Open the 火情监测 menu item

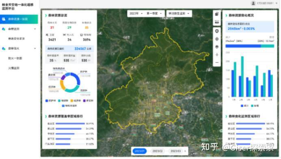(x=14, y=68)
